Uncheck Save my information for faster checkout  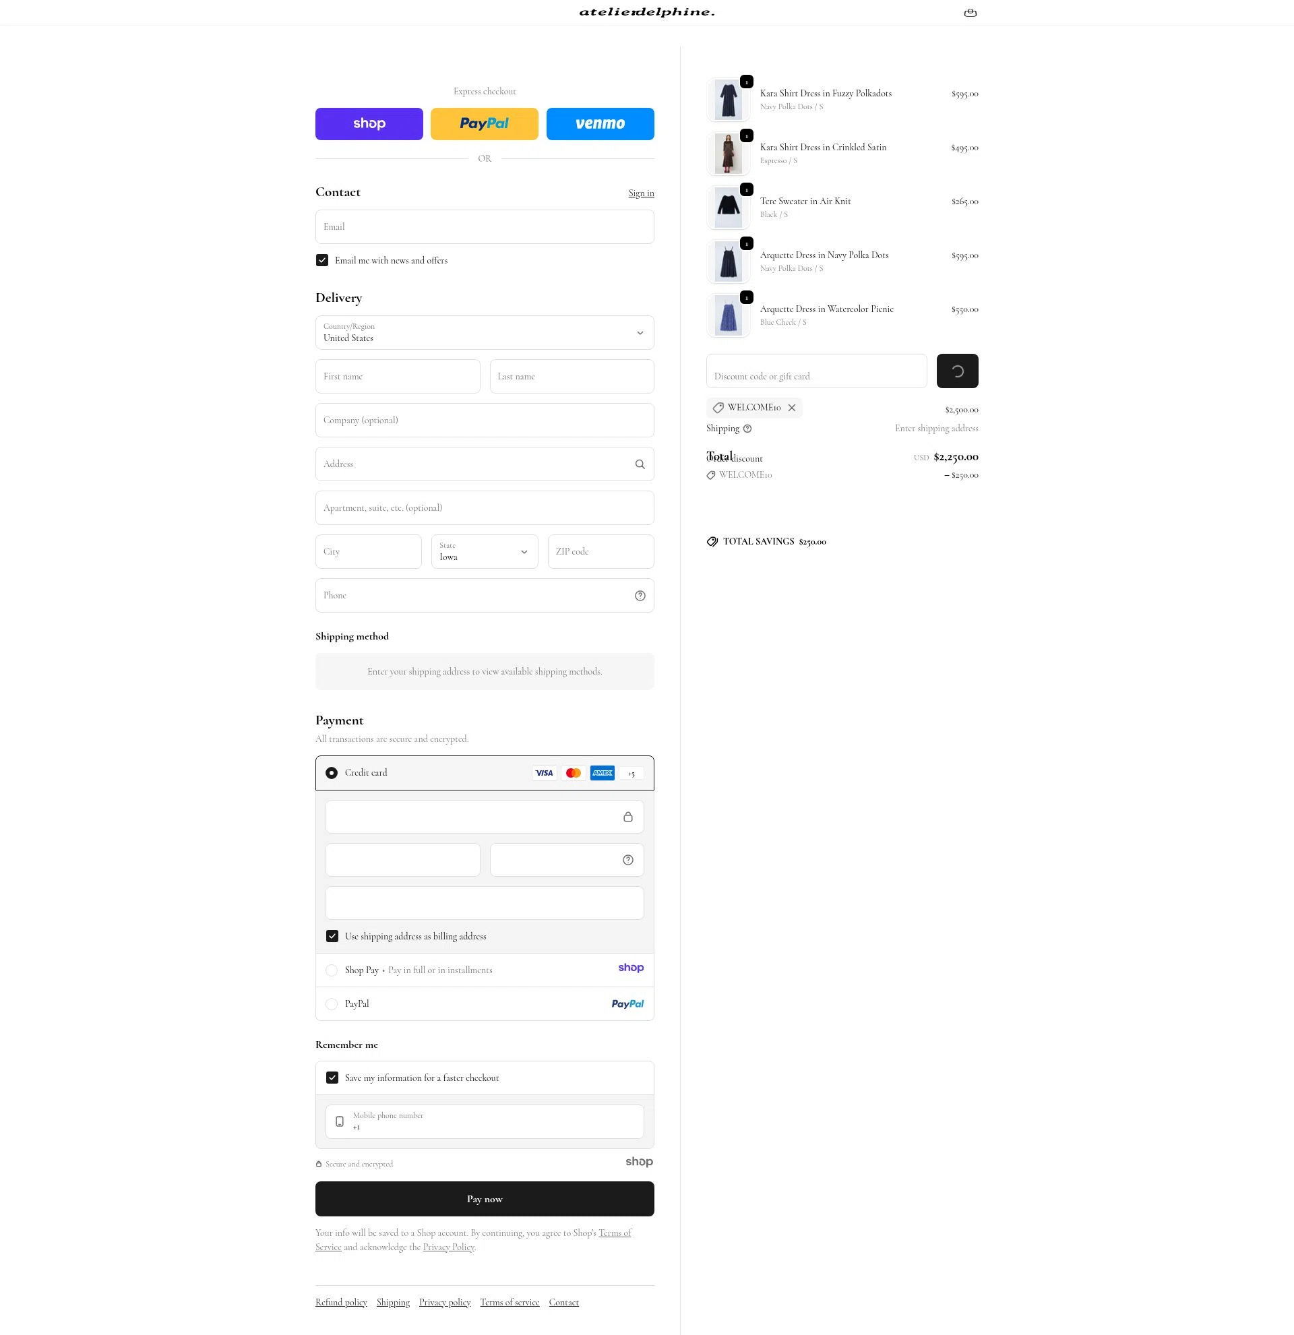[x=332, y=1078]
